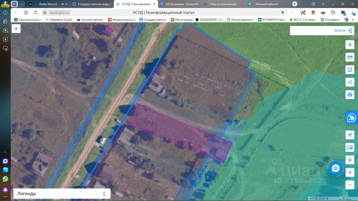Viewport: 358px width, 201px height.
Task: Switch to the Реестр извещений tab
Action: (x=224, y=4)
